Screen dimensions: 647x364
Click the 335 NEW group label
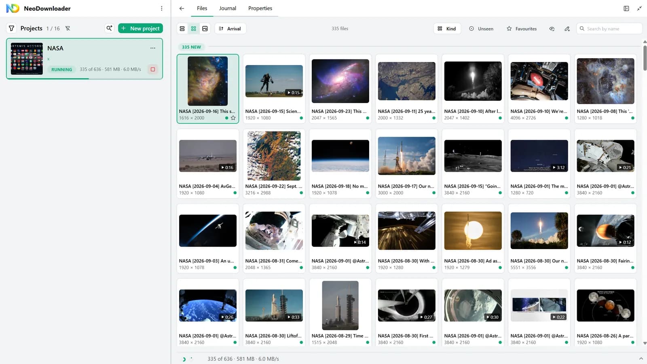[x=191, y=47]
